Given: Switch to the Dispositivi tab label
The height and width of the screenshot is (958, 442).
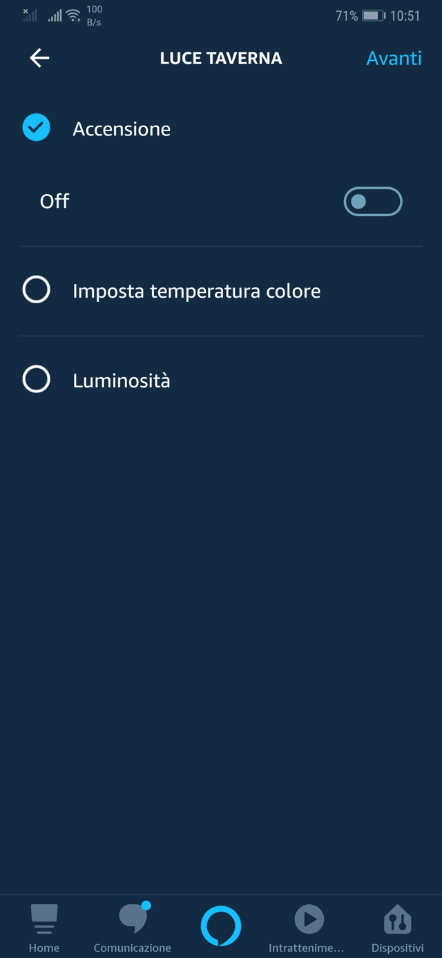Looking at the screenshot, I should [x=397, y=948].
